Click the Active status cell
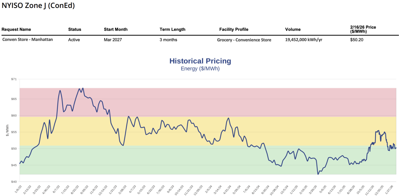The image size is (399, 196). click(x=74, y=40)
